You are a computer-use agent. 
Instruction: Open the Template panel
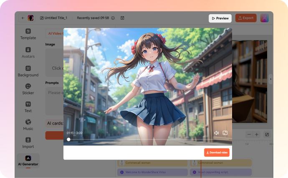point(28,34)
